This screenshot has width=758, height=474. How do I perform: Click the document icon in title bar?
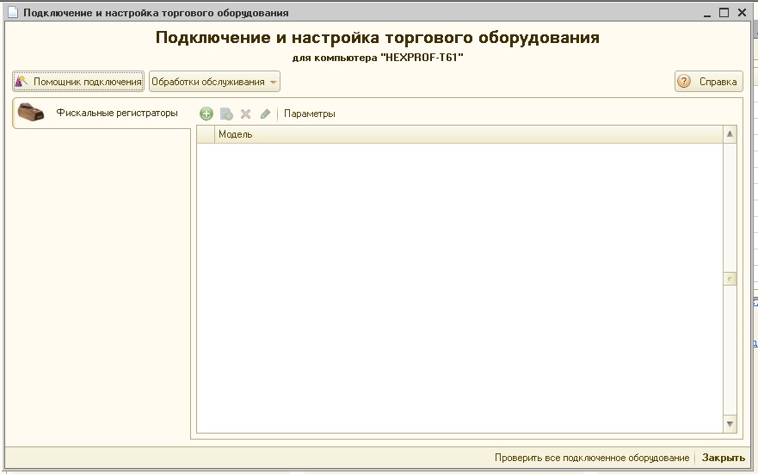(x=13, y=13)
